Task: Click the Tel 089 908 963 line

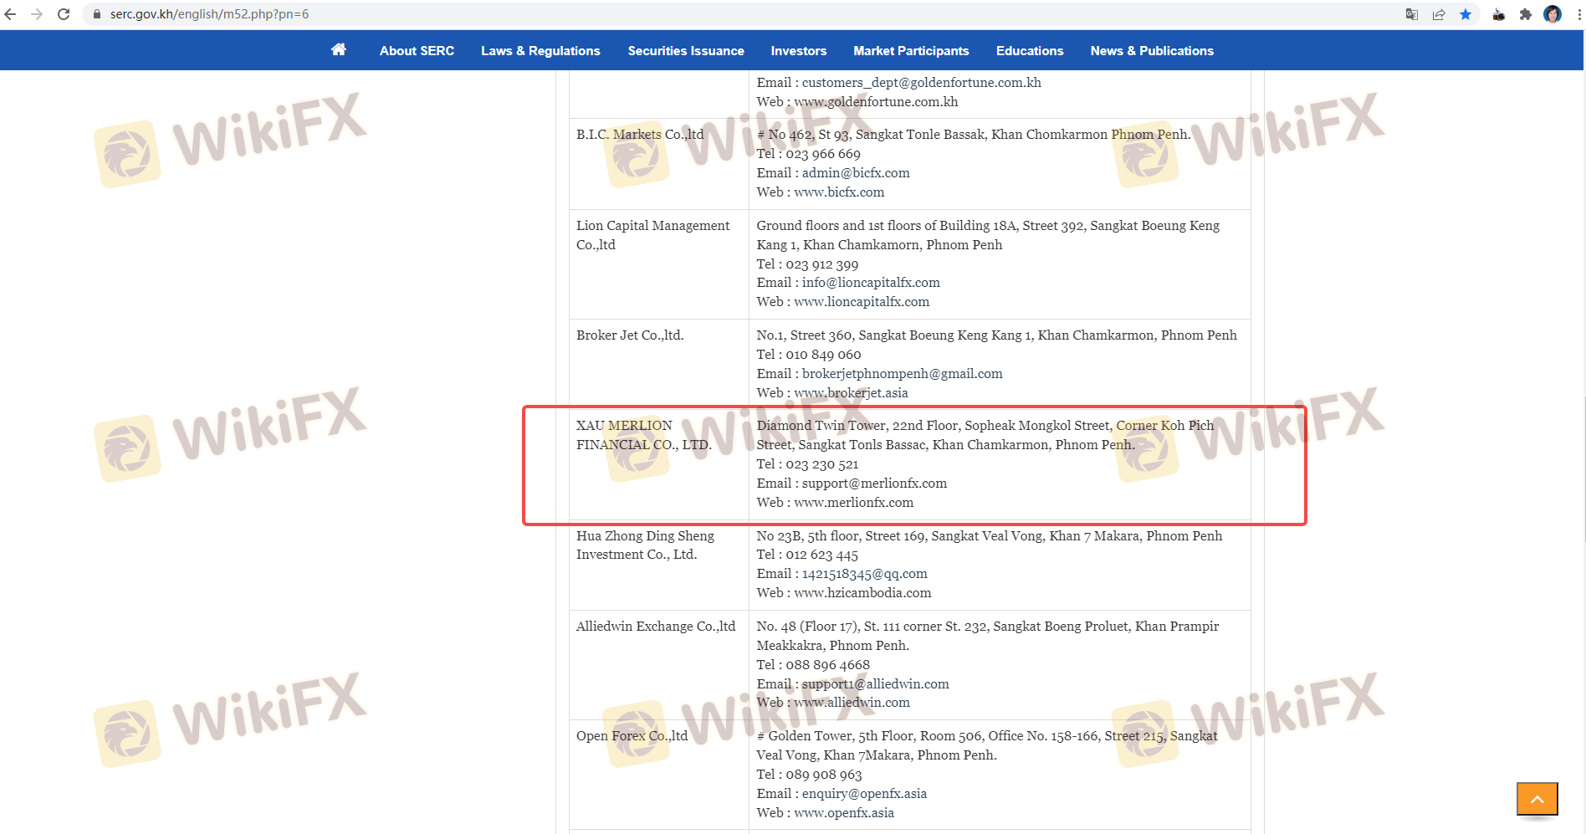Action: coord(810,775)
